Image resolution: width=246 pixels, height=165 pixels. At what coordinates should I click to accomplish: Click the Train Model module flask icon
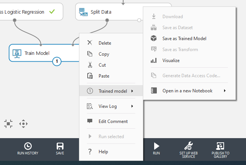pos(17,54)
